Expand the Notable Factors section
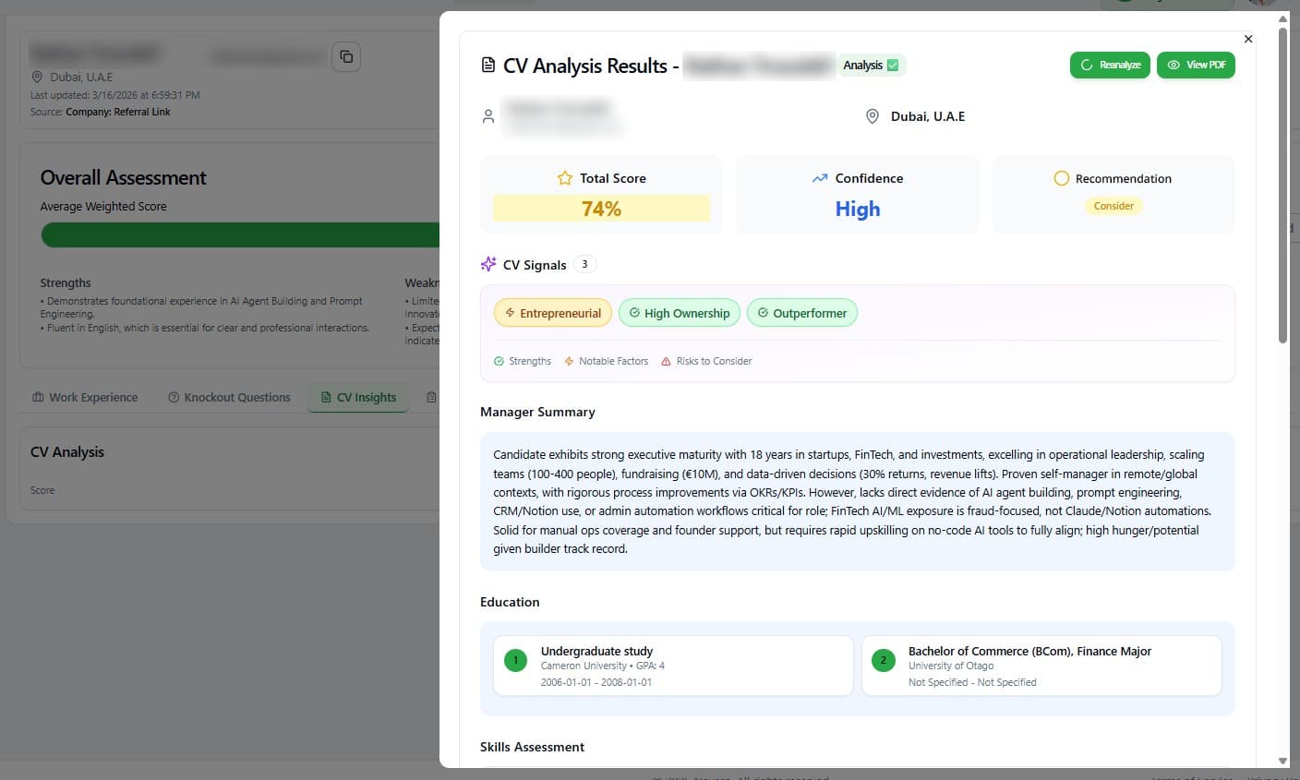The width and height of the screenshot is (1300, 780). [x=606, y=361]
